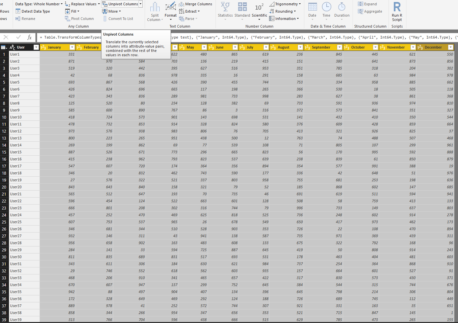
Task: Click the Information icon in Number Column
Action: click(272, 19)
